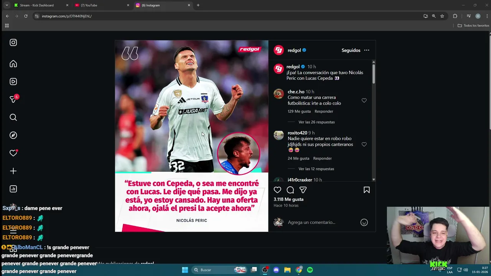Click the address bar URL
The width and height of the screenshot is (491, 276).
67,16
